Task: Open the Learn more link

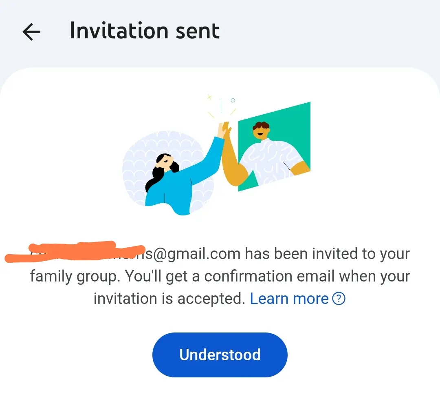Action: (x=289, y=298)
